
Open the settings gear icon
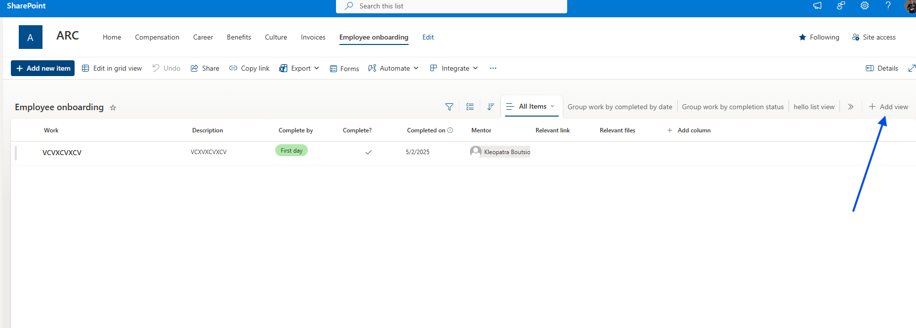pos(865,6)
